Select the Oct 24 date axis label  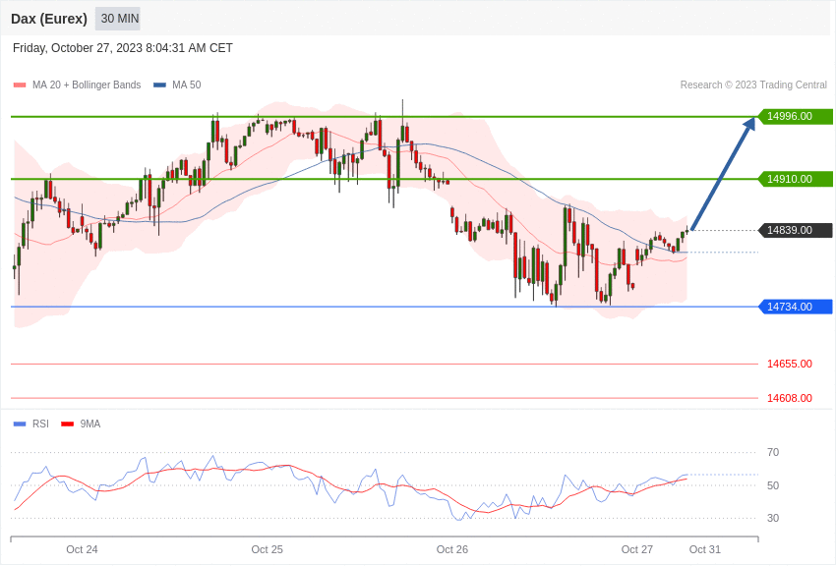point(82,549)
